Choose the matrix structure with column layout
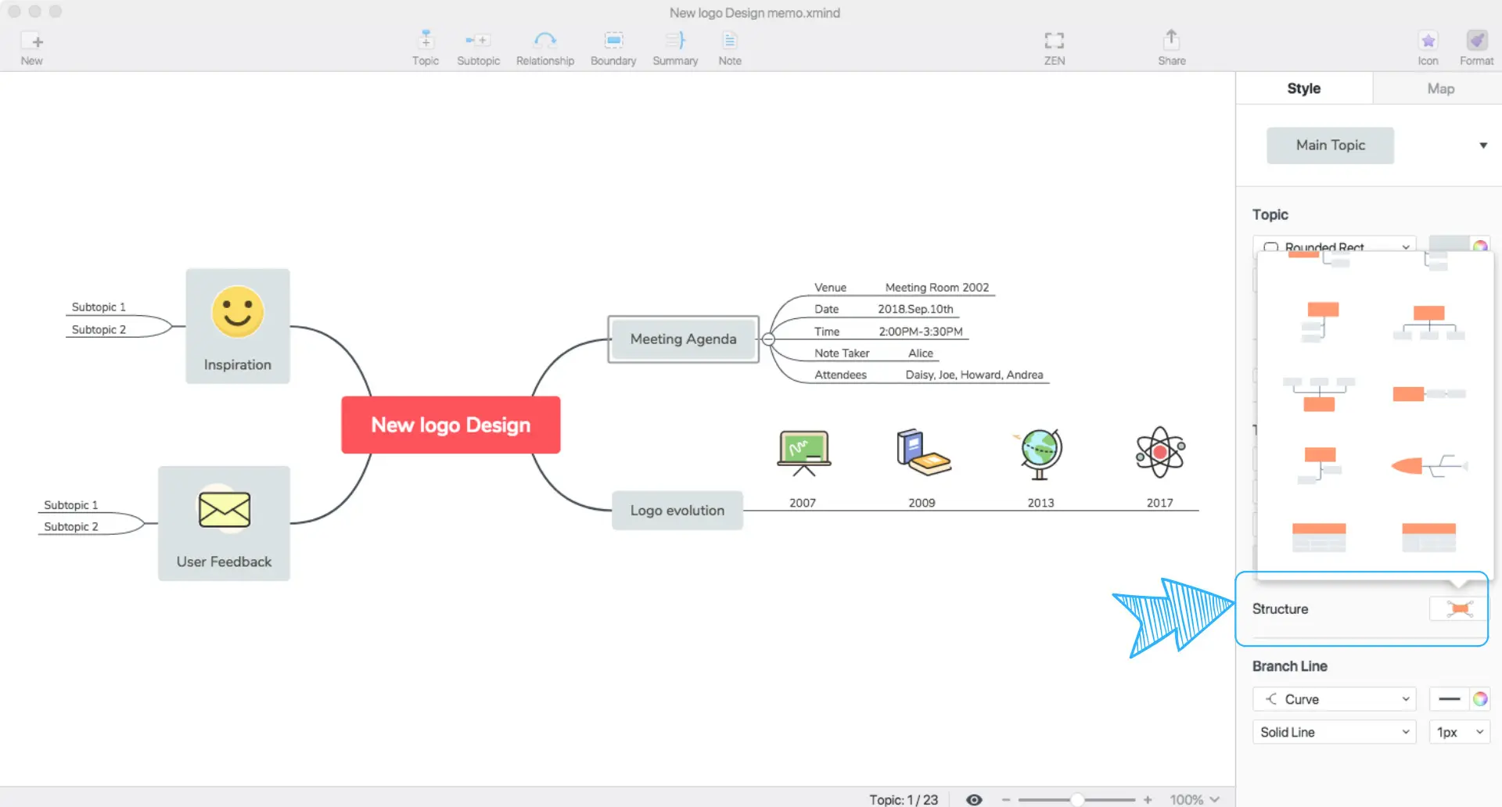The height and width of the screenshot is (807, 1502). pyautogui.click(x=1429, y=537)
